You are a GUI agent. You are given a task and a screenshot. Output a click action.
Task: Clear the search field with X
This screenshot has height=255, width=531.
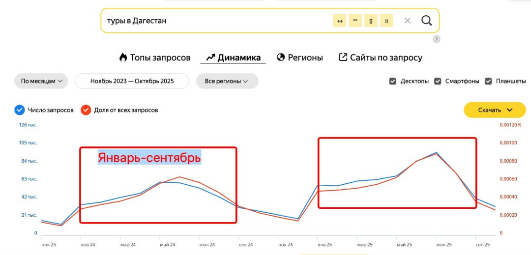[408, 21]
